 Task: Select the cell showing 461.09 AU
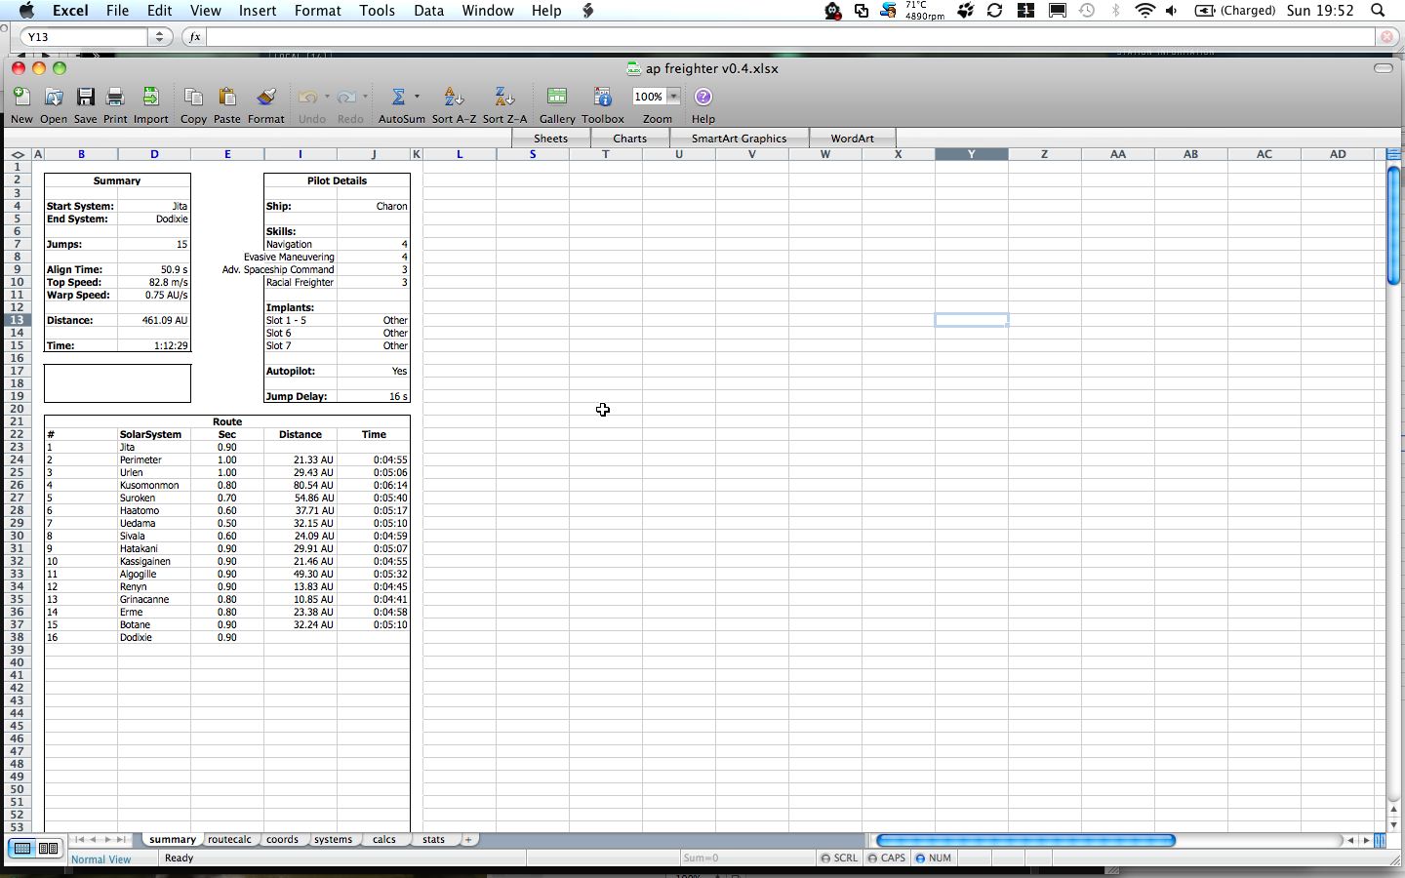tap(154, 320)
